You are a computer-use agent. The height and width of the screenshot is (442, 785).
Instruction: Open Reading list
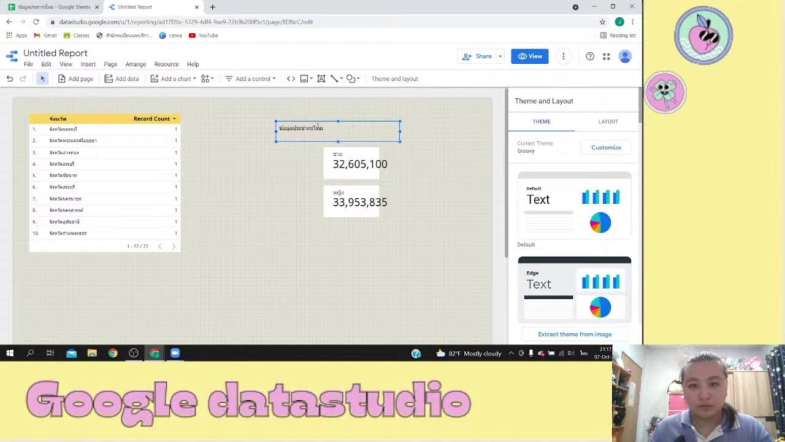618,35
